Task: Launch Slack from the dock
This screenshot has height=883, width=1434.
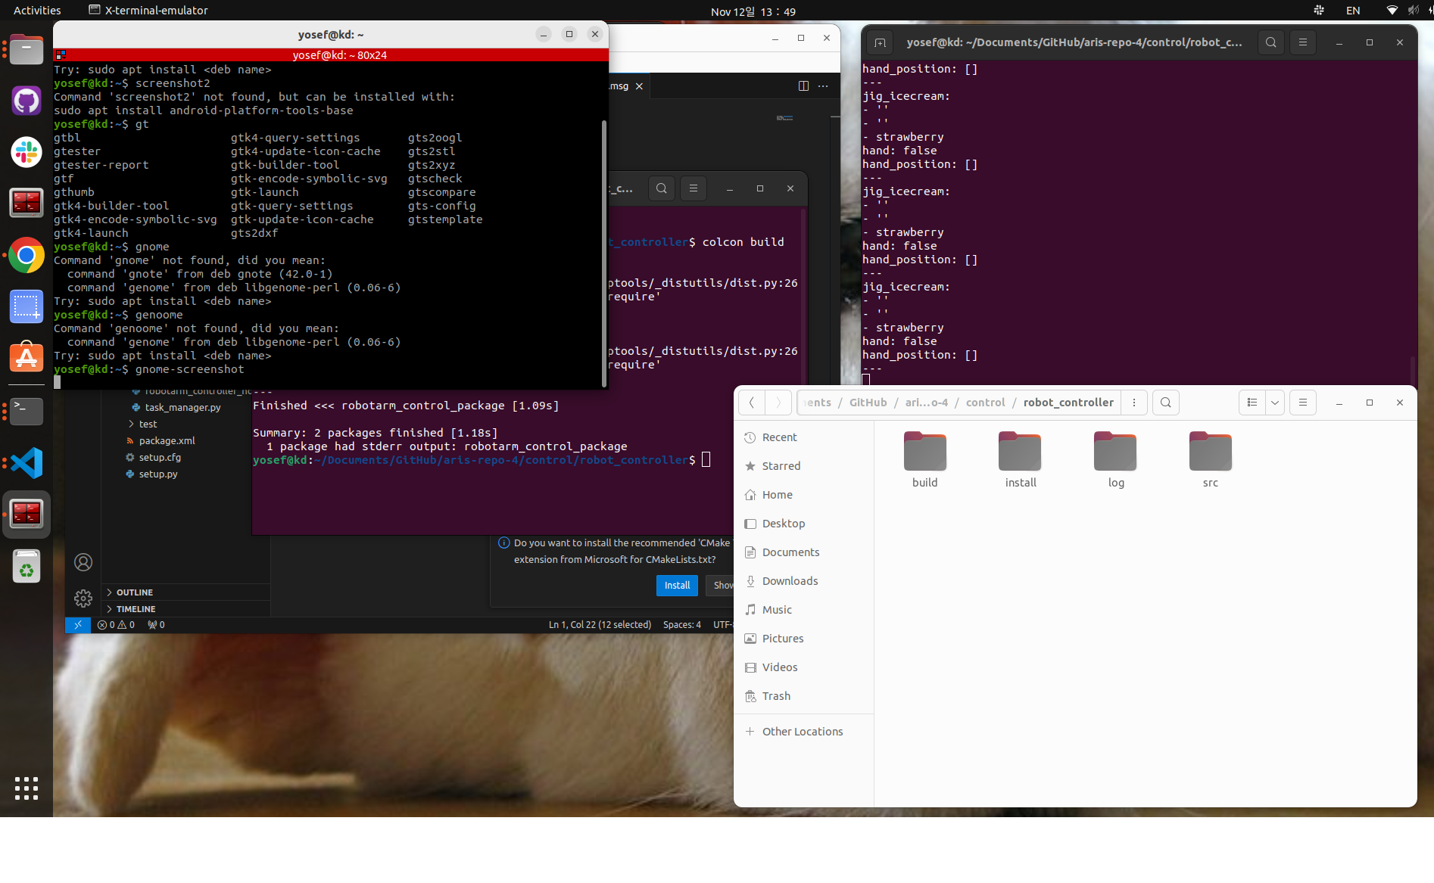Action: tap(26, 152)
